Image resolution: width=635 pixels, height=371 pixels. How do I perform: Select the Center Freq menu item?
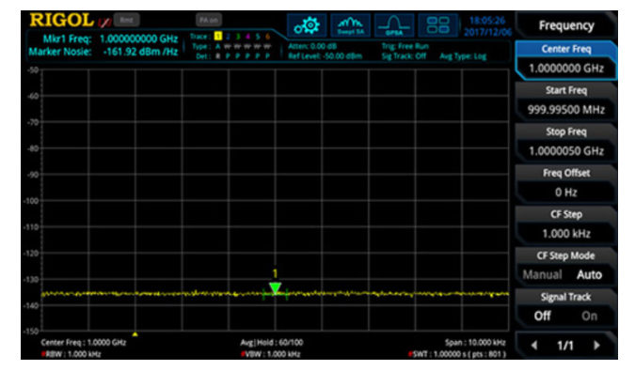[566, 59]
